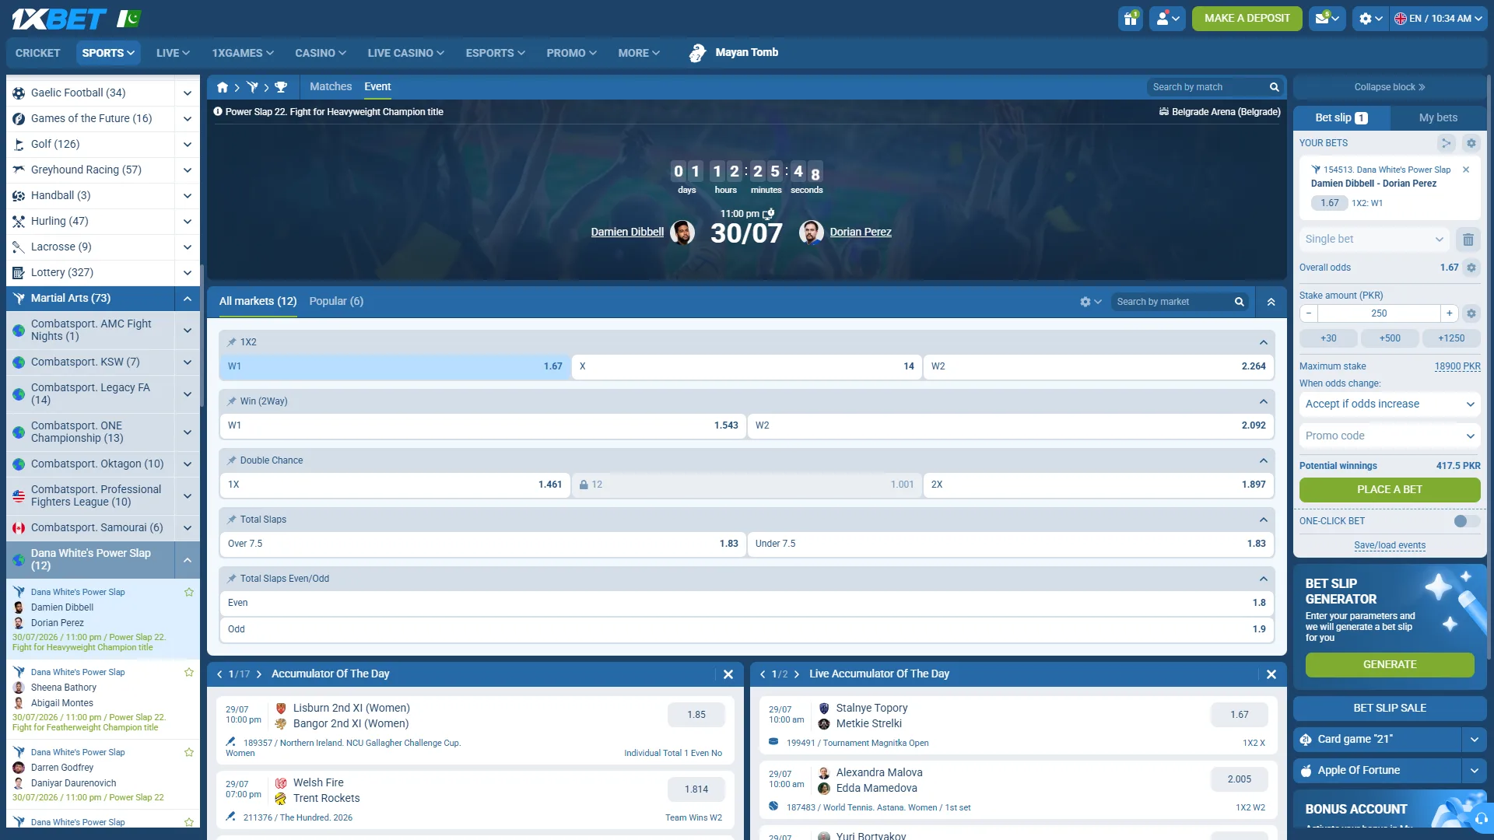Image resolution: width=1494 pixels, height=840 pixels.
Task: Click the Place a Bet button
Action: [x=1389, y=490]
